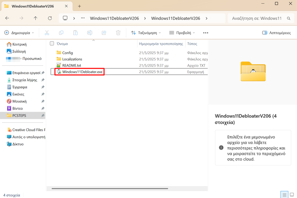Click the pin icon beside Έγγραφα
The height and width of the screenshot is (198, 297).
(x=43, y=87)
